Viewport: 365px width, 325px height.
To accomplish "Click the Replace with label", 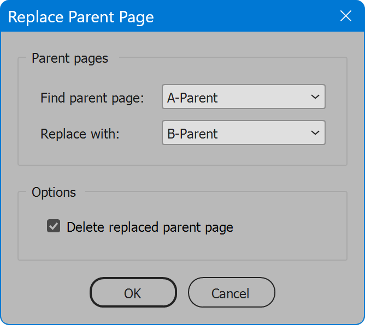I will [80, 134].
